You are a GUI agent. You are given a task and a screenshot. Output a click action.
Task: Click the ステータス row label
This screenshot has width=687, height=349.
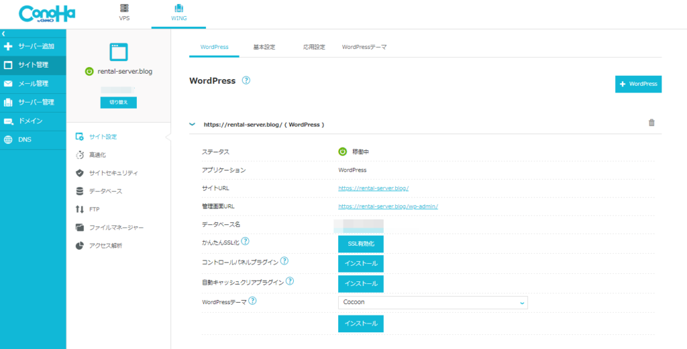(x=215, y=152)
